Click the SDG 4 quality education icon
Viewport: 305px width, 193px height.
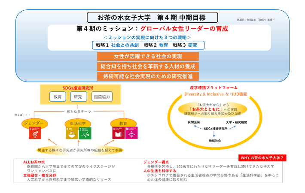119,133
